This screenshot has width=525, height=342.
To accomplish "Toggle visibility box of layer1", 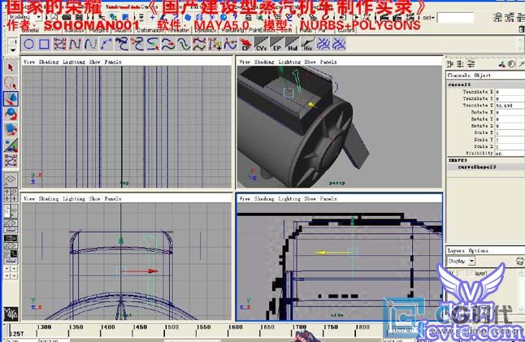I will [x=452, y=274].
